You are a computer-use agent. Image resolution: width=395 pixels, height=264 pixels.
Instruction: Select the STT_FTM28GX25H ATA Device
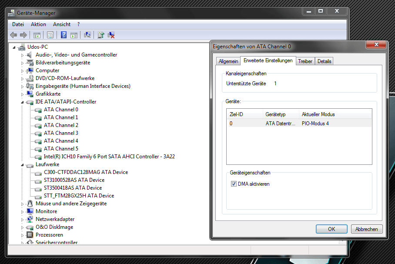point(79,195)
